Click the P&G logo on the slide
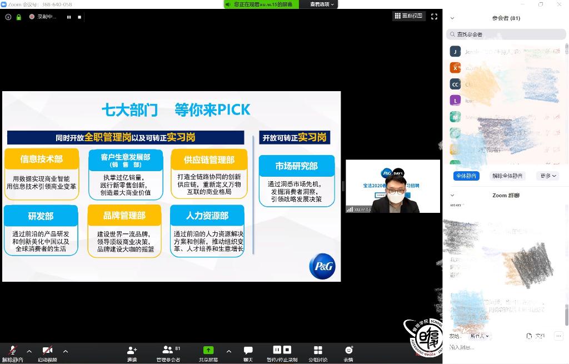Screen dimensions: 569x364 point(322,266)
